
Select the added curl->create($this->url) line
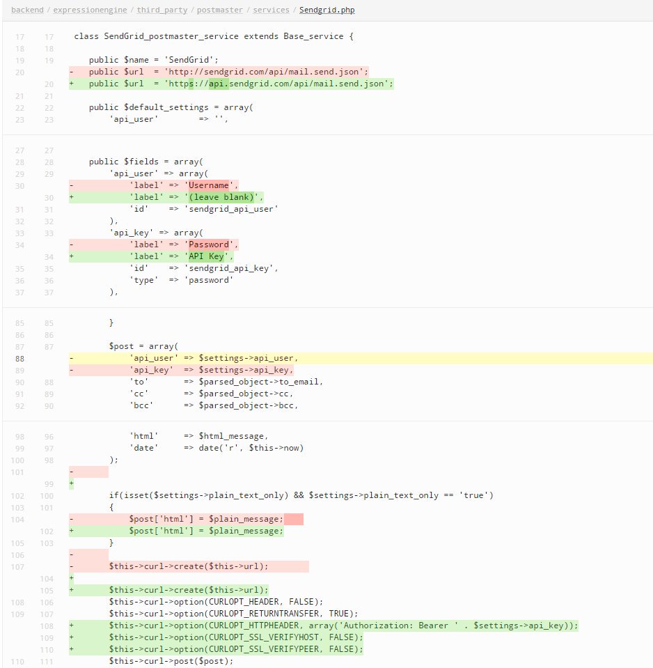coord(168,591)
